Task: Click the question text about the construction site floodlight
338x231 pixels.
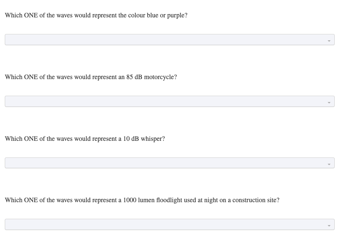Action: point(142,200)
